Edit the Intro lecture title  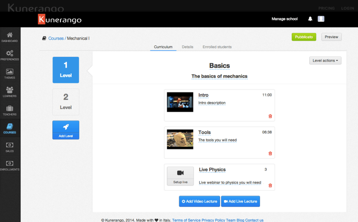pyautogui.click(x=203, y=95)
